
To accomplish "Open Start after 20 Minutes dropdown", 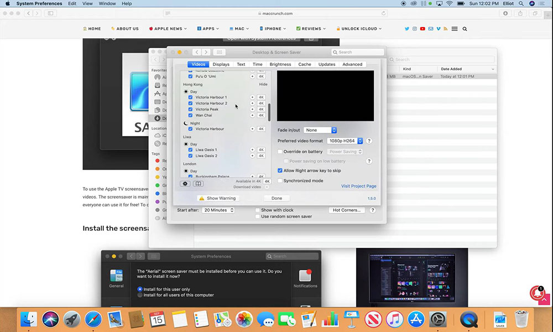I will [x=218, y=210].
